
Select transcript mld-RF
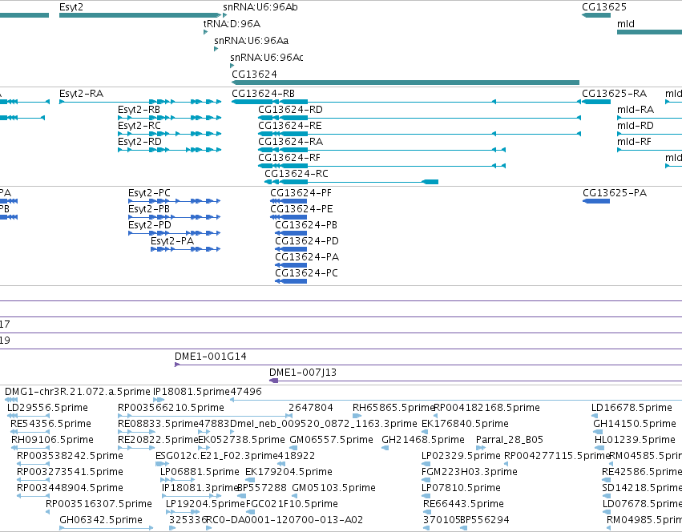coord(634,142)
